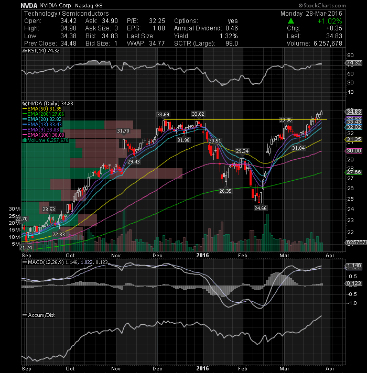Image resolution: width=367 pixels, height=373 pixels.
Task: Click the 31.98 price annotation
Action: (x=183, y=140)
